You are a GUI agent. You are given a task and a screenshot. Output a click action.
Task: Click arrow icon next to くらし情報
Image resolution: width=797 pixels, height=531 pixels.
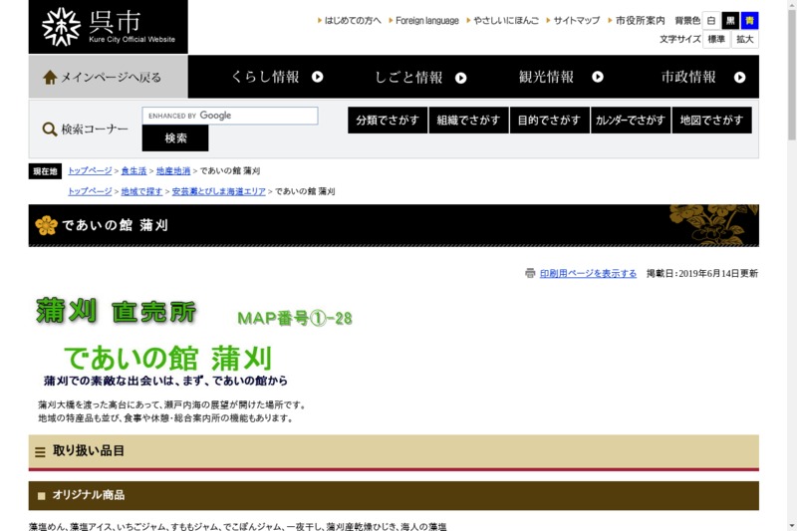[x=317, y=77]
